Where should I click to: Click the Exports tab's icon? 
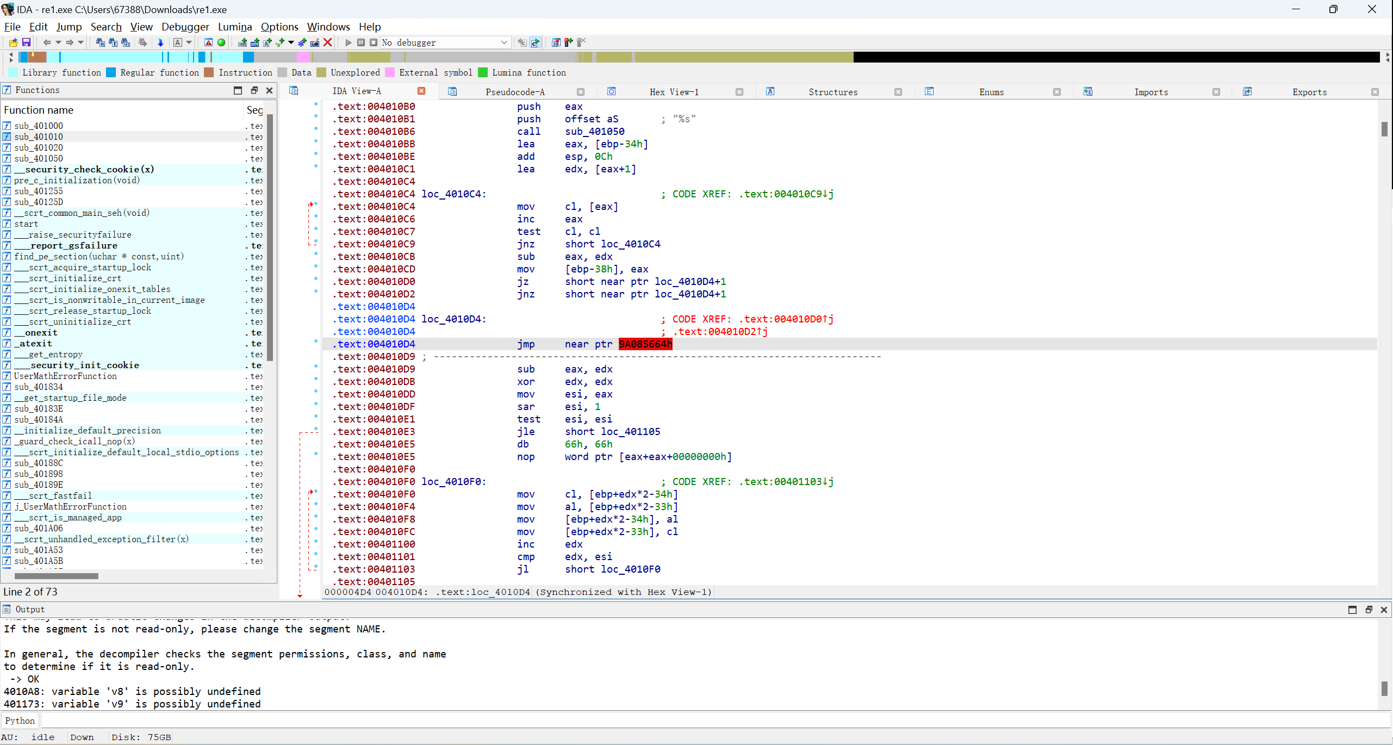tap(1247, 91)
